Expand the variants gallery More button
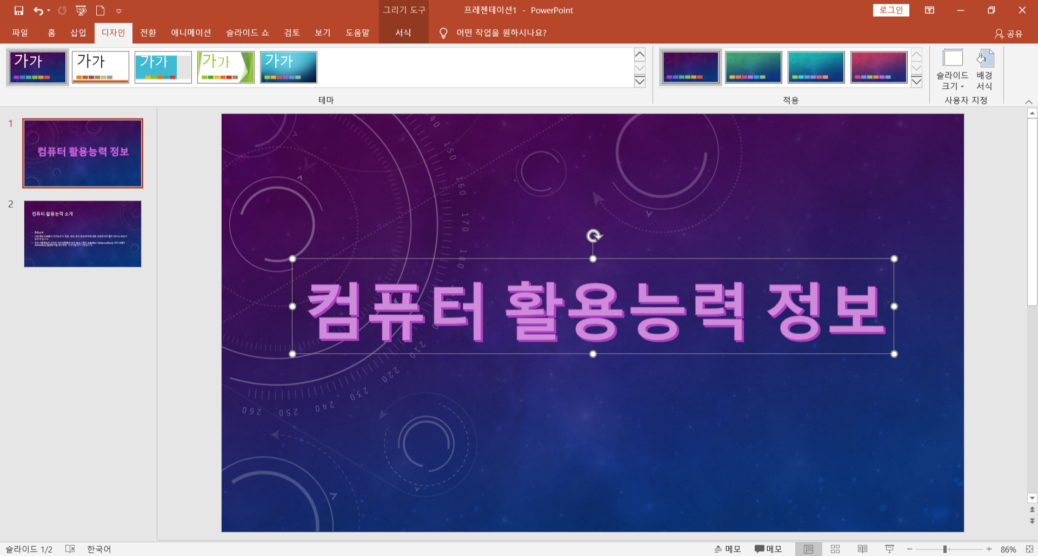Screen dimensions: 1038x556 point(916,81)
